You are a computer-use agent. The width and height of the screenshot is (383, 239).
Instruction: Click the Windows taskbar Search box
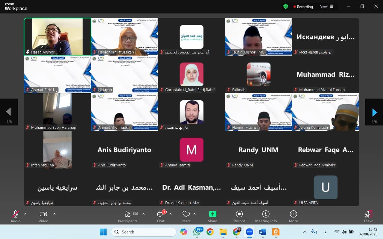[144, 232]
